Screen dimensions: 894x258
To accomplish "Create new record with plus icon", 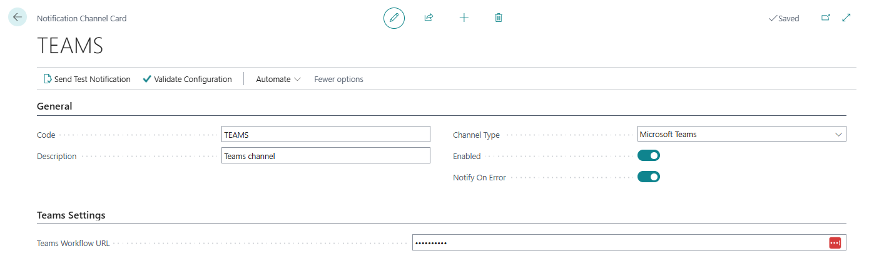I will pyautogui.click(x=464, y=18).
